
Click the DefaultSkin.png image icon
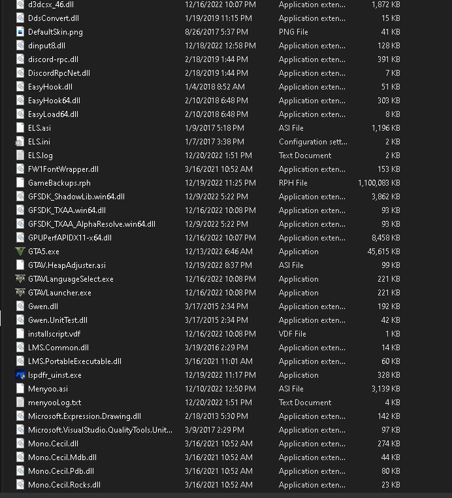point(20,32)
